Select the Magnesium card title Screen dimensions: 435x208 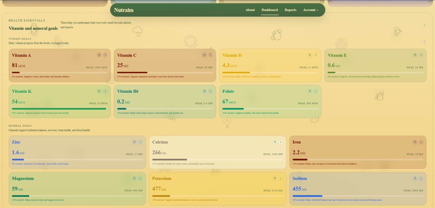pos(23,179)
